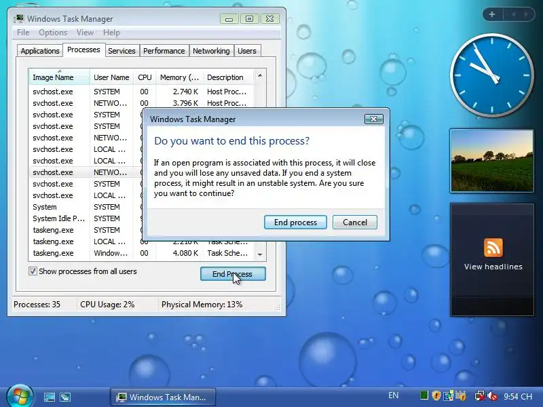Go to the Performance tab
This screenshot has height=407, width=543.
(164, 51)
